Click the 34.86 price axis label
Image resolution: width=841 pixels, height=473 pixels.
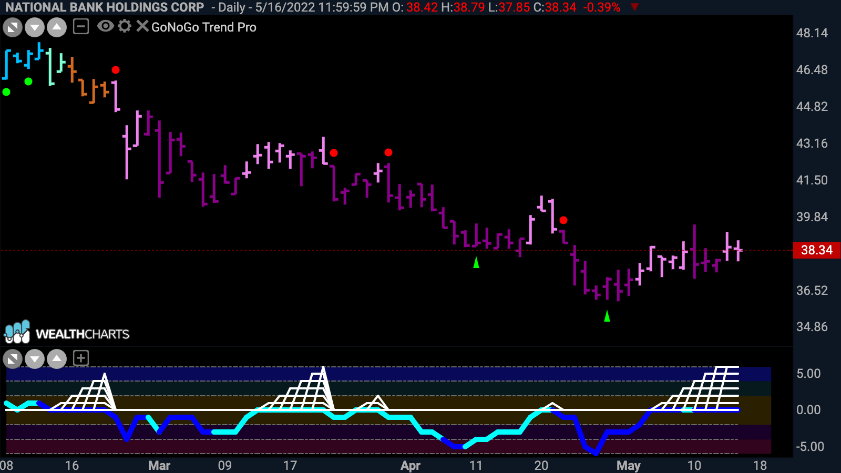(812, 327)
